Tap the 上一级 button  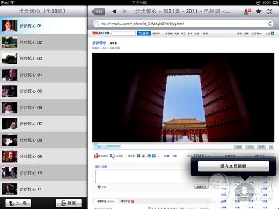click(18, 203)
